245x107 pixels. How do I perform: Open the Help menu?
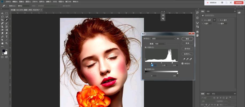click(76, 2)
